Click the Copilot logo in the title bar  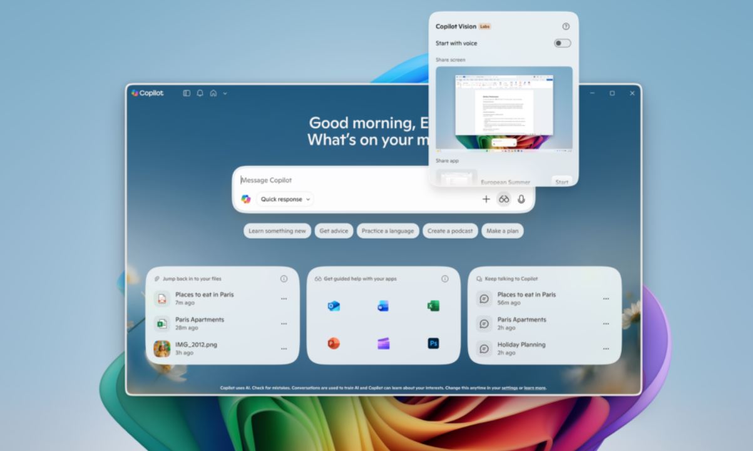pos(147,93)
